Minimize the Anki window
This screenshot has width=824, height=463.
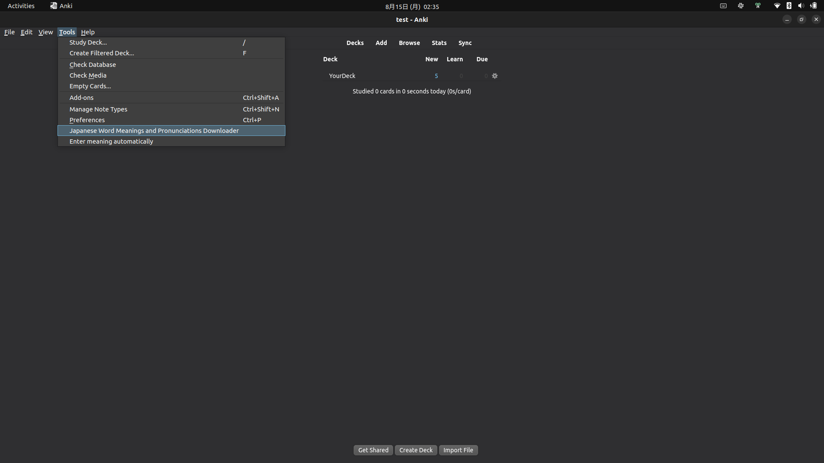tap(787, 19)
